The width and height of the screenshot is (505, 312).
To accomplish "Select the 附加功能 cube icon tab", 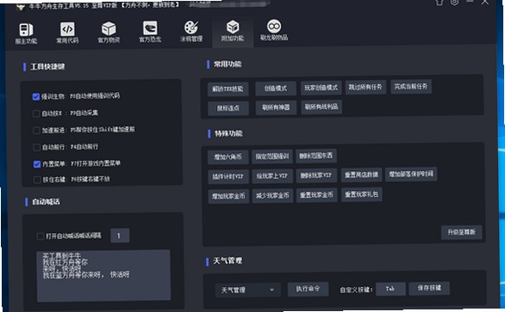I will 233,31.
